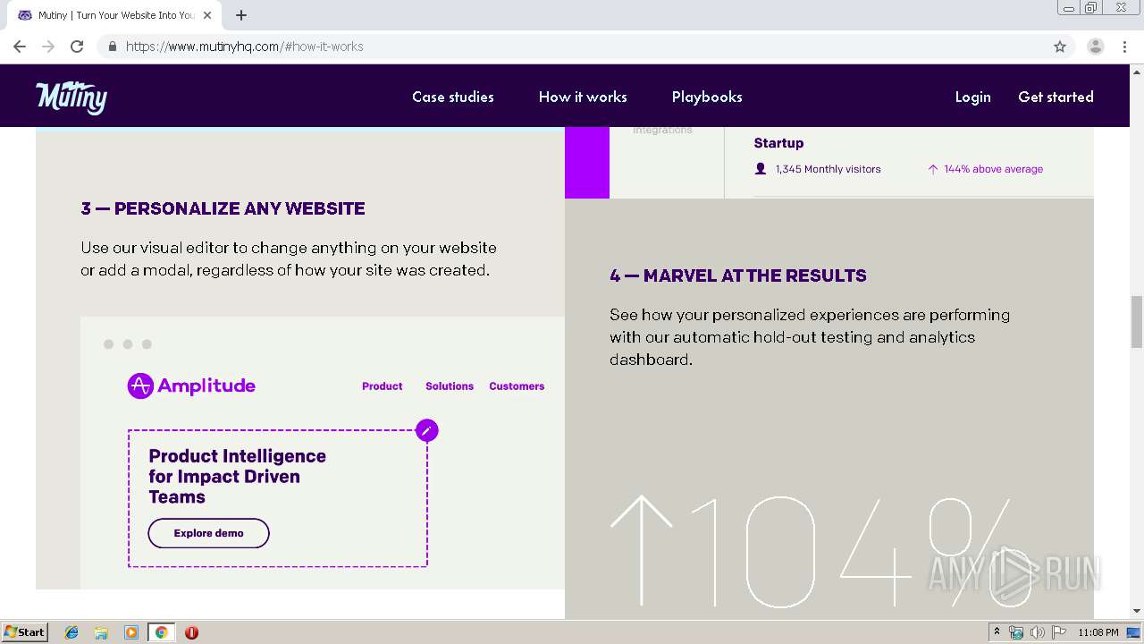Viewport: 1144px width, 644px height.
Task: Open File Explorer from the taskbar
Action: [x=101, y=632]
